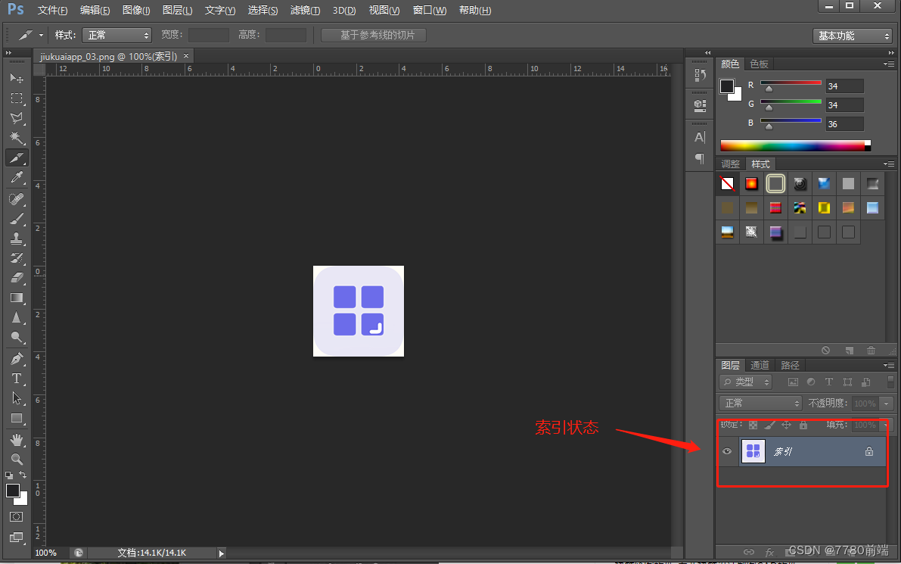Select the Horizontal Type tool
Viewport: 901px width, 564px height.
(17, 379)
